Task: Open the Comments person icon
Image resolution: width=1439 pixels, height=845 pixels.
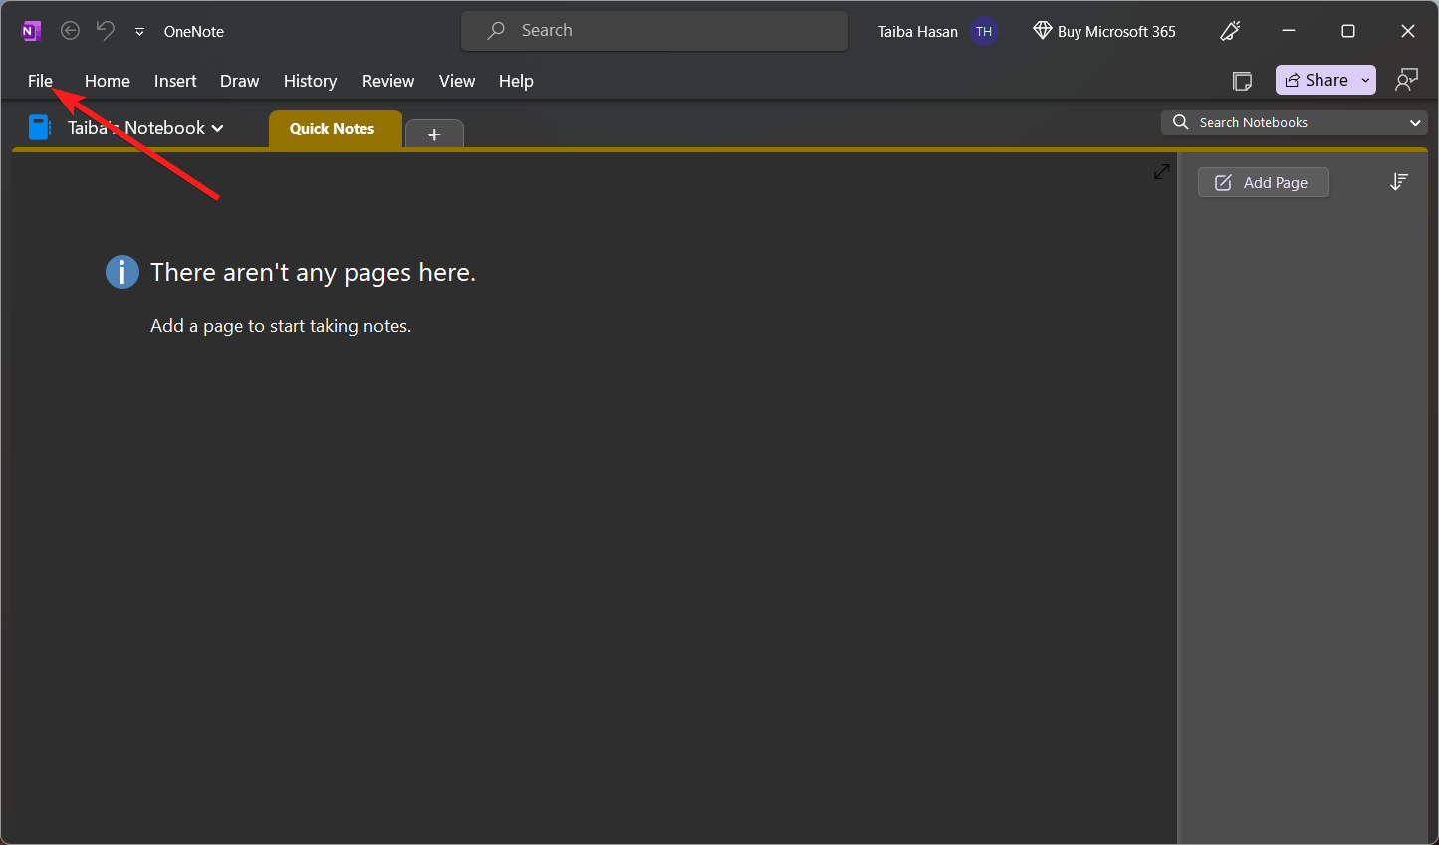Action: click(x=1406, y=80)
